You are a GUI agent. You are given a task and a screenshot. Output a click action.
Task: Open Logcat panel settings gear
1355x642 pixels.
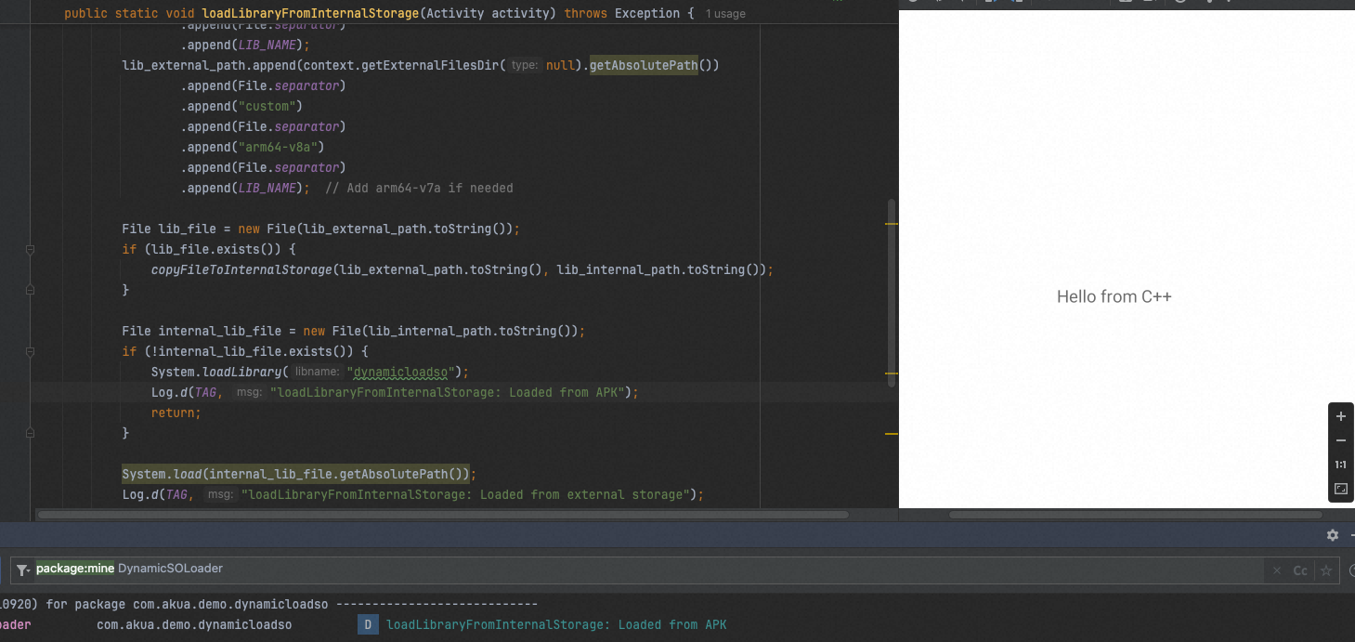pos(1333,535)
